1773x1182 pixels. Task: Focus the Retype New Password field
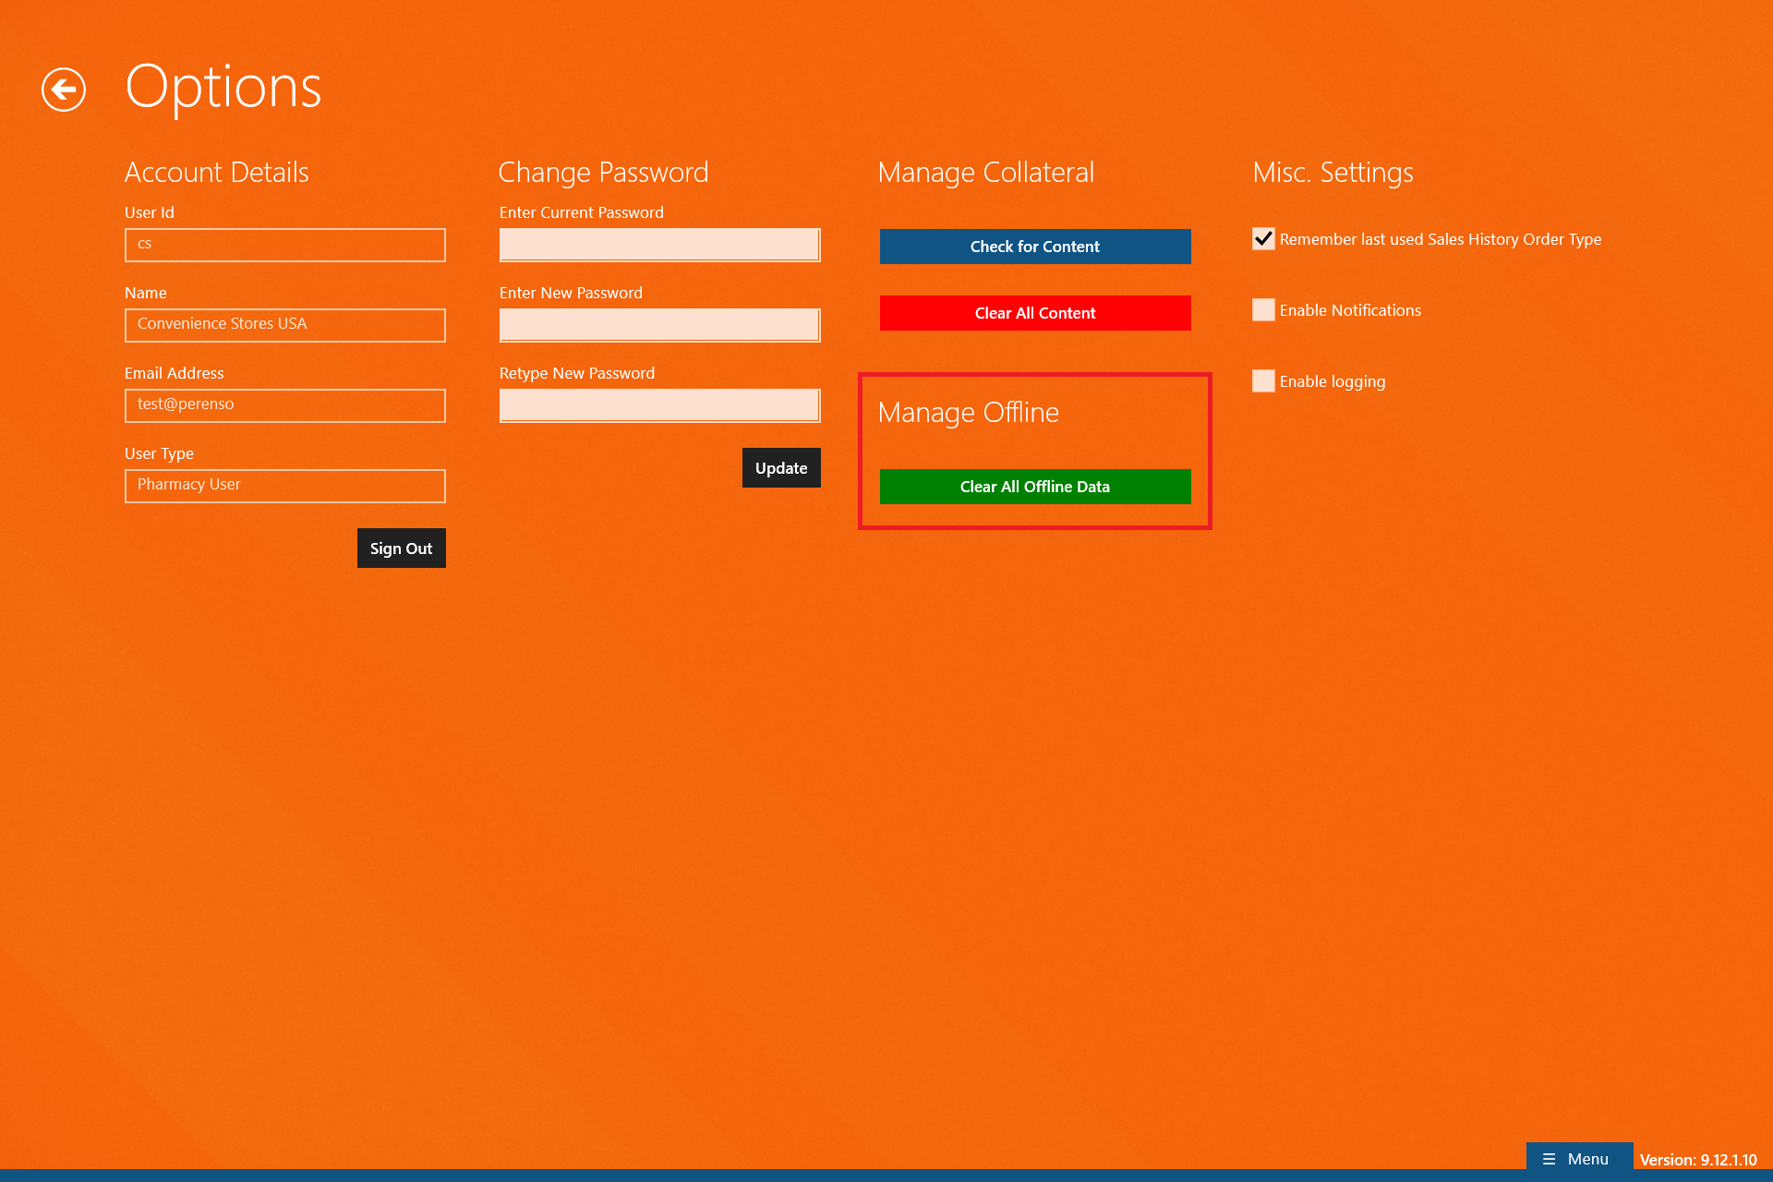659,405
